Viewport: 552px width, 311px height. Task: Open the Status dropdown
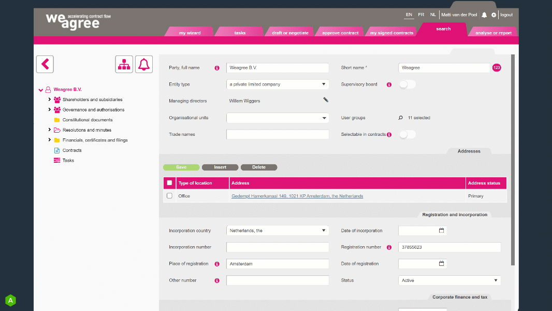449,280
